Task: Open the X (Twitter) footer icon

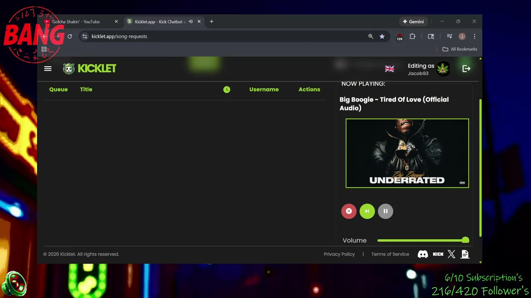Action: click(x=451, y=254)
